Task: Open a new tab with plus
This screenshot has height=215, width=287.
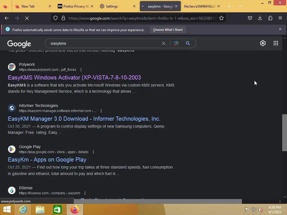Action: (229, 6)
